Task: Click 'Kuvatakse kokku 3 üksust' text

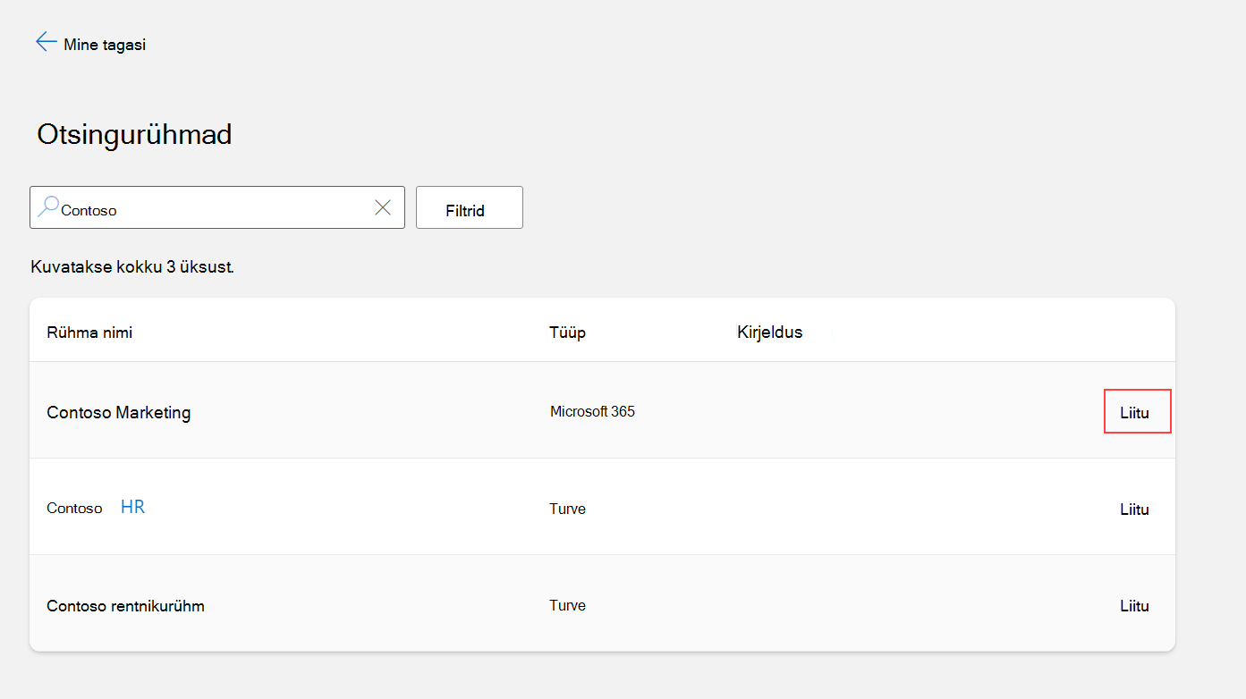Action: click(132, 267)
